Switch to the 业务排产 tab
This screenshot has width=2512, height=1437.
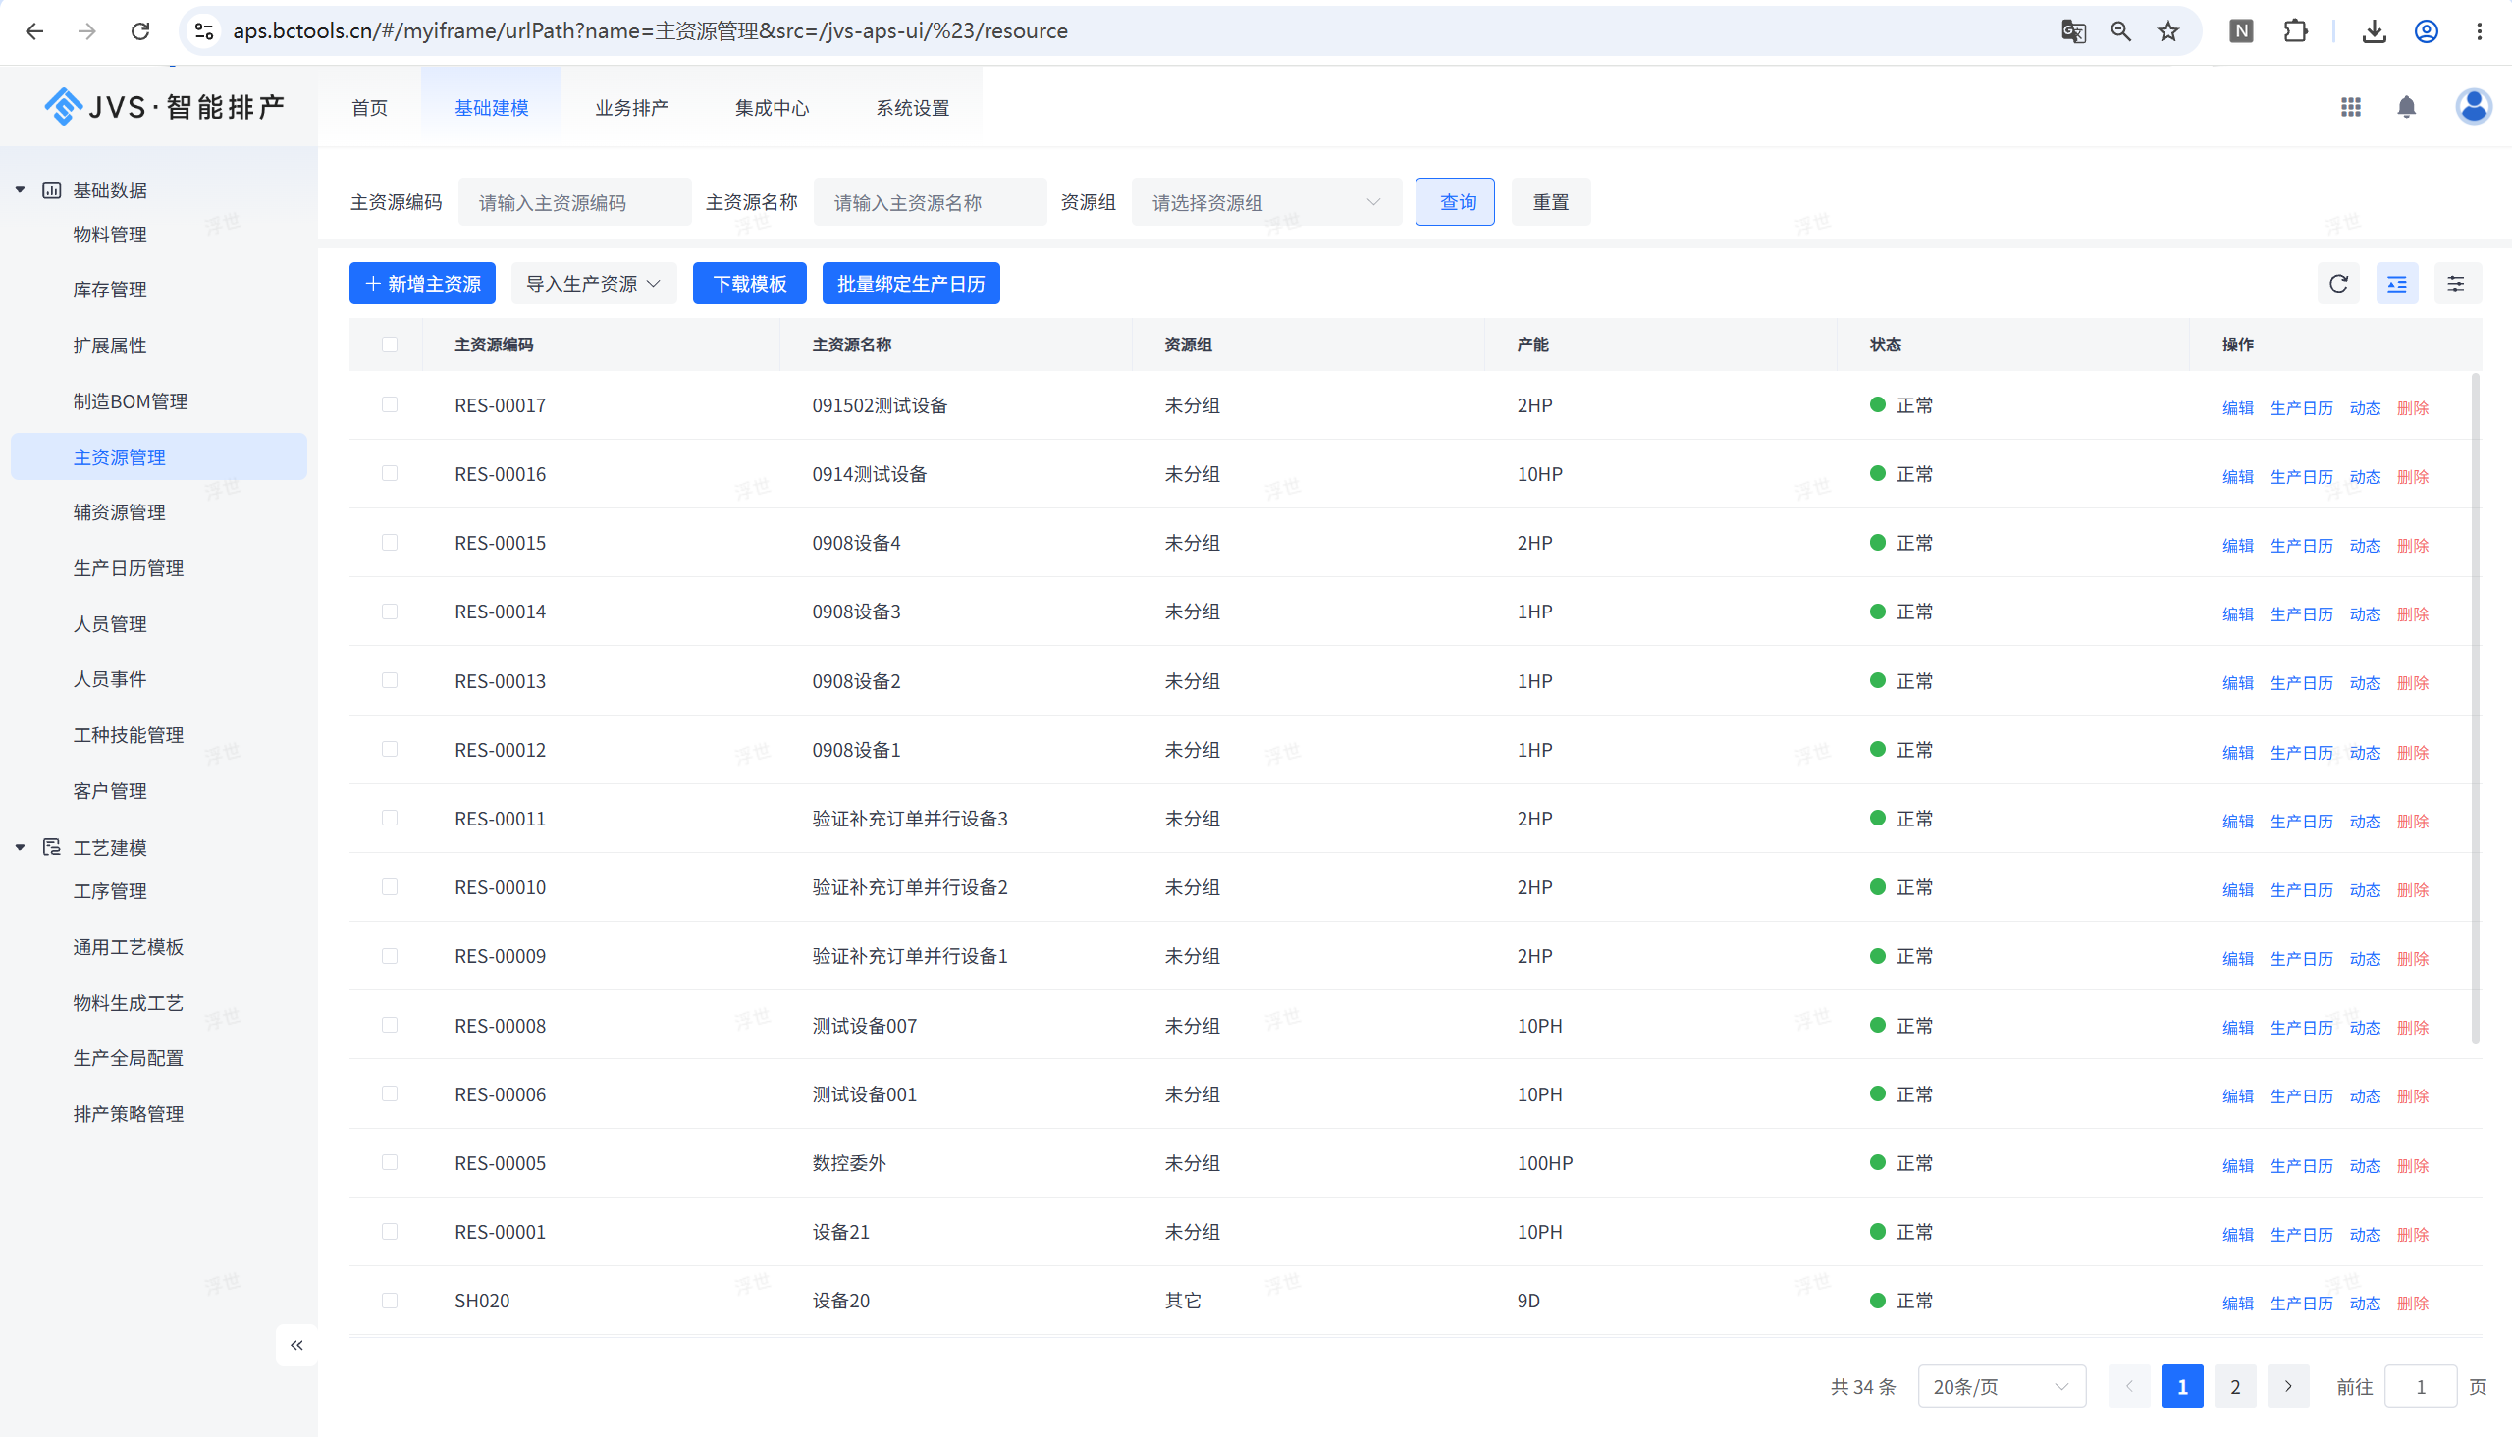pyautogui.click(x=632, y=108)
